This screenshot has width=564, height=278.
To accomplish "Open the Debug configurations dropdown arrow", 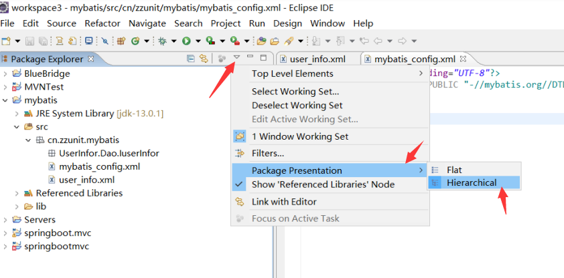I will click(x=173, y=41).
